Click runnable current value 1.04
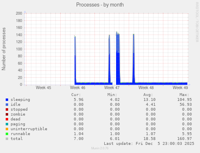Screen dimensions: 200x153 click(x=79, y=134)
